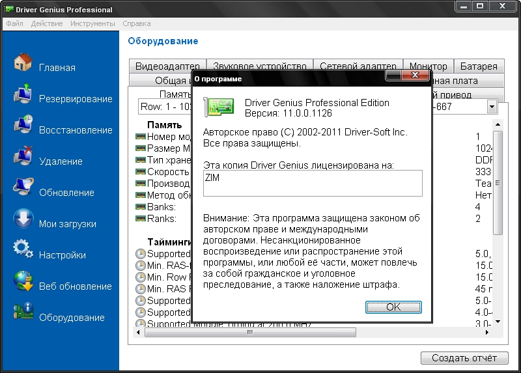
Task: Open the Справка menu
Action: 137,23
